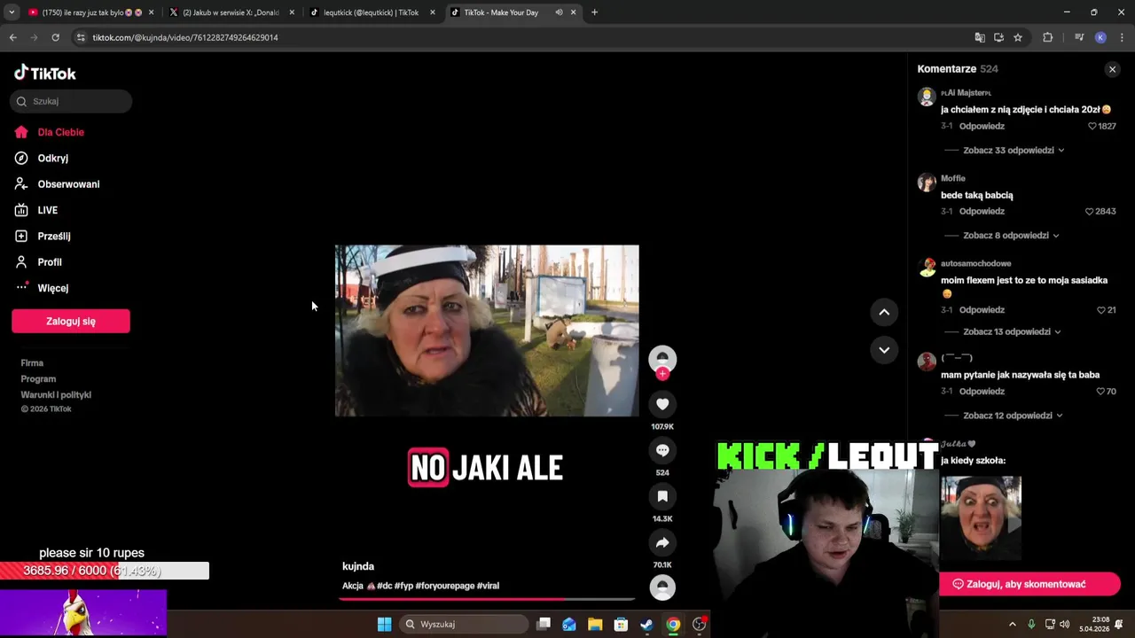Like autosamochodowe's comment with the heart
Viewport: 1135px width, 638px height.
tap(1101, 310)
